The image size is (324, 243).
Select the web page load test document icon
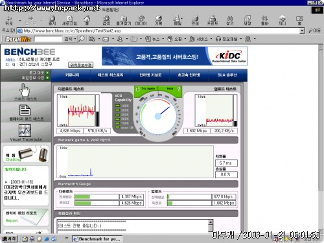[25, 110]
